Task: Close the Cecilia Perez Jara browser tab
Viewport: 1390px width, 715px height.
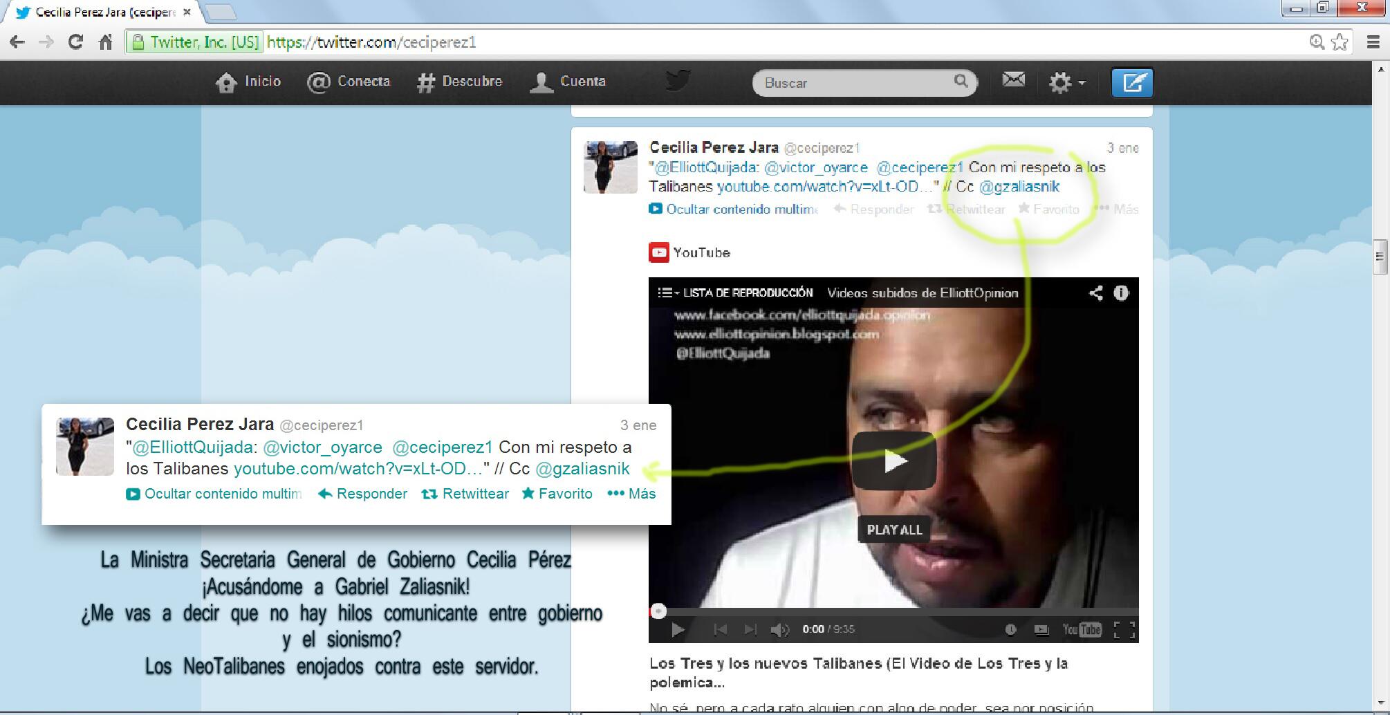Action: [x=187, y=12]
